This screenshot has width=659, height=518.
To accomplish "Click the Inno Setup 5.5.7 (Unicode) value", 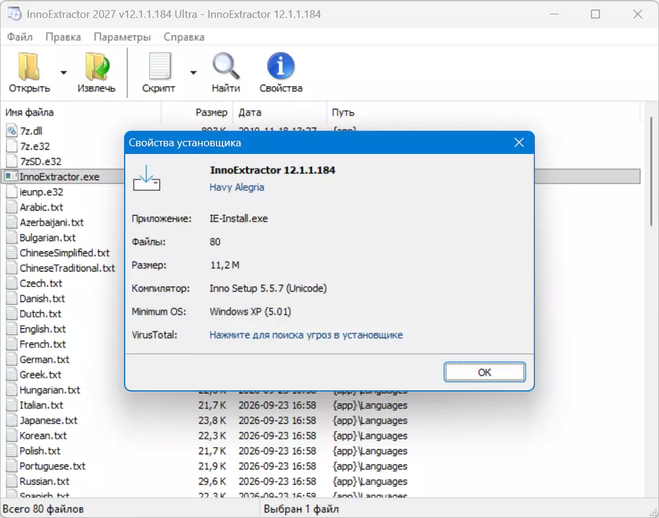I will (268, 288).
